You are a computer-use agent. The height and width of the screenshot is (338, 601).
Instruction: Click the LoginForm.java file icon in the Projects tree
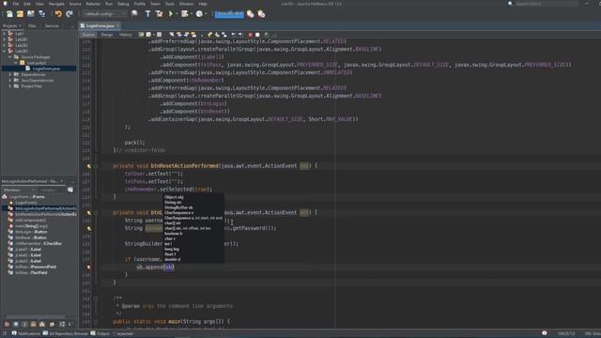point(27,69)
